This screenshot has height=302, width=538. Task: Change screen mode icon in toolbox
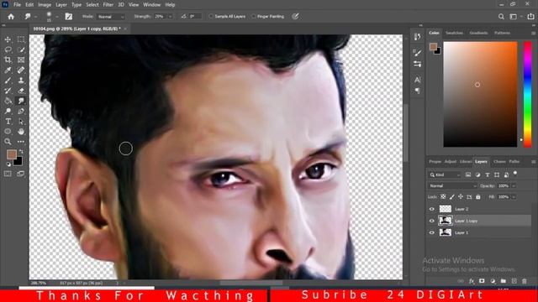[21, 174]
